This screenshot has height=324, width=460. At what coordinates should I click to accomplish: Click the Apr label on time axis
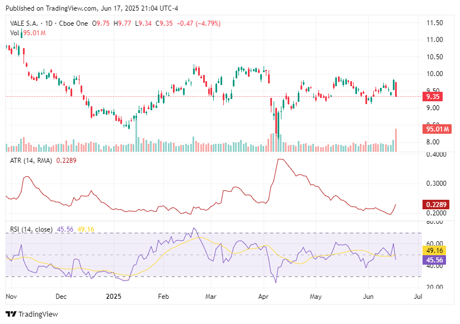point(264,297)
